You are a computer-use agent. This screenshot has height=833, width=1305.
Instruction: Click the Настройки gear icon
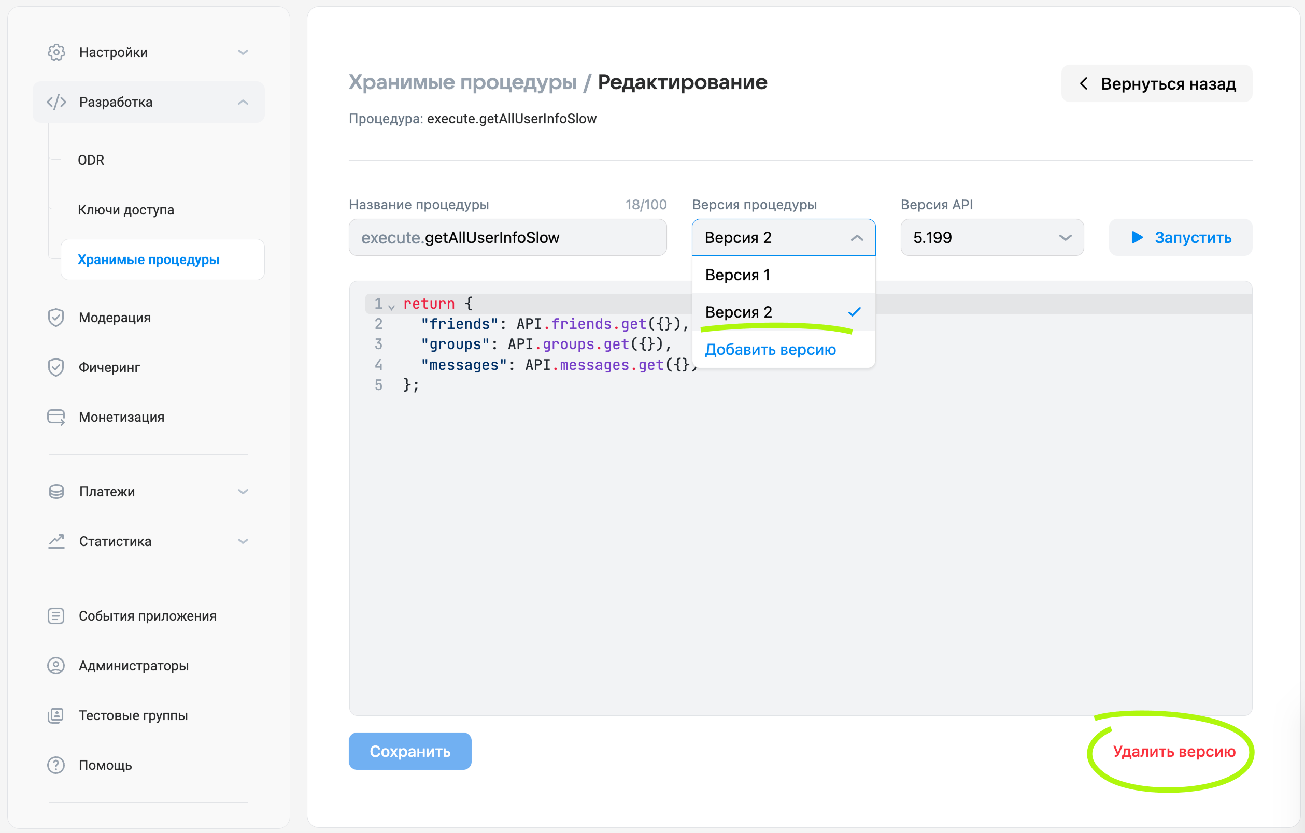tap(56, 52)
